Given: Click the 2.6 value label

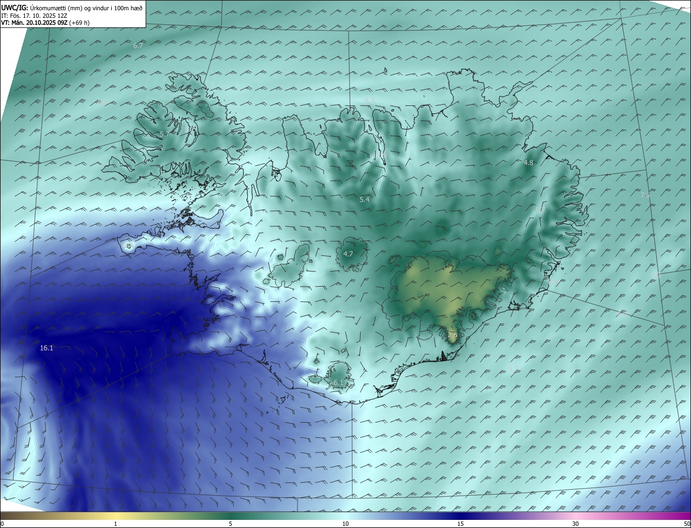Looking at the screenshot, I should (x=452, y=335).
